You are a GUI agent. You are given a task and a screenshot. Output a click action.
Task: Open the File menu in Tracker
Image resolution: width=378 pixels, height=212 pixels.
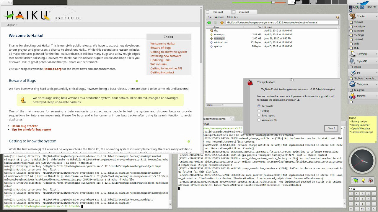[209, 17]
